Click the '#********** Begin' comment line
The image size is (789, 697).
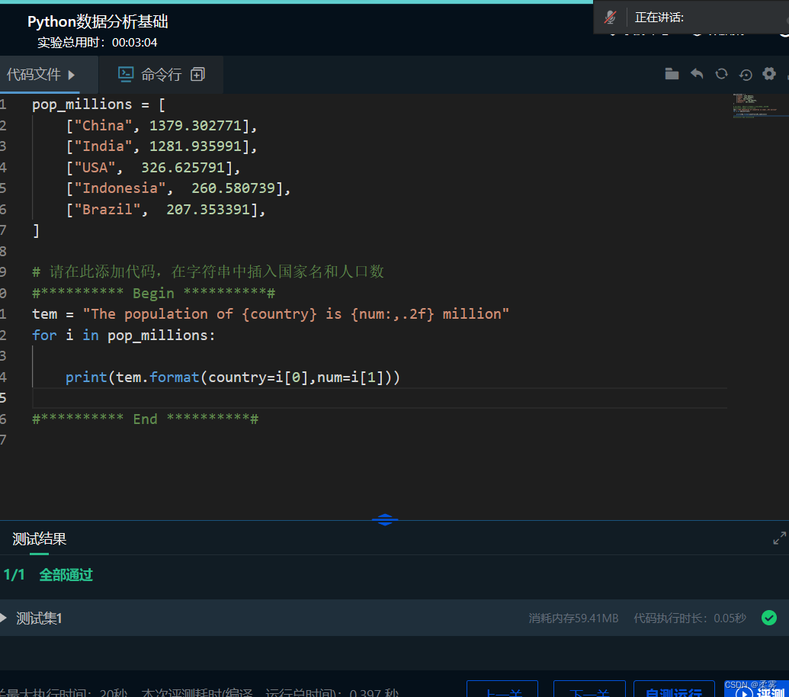tap(153, 293)
